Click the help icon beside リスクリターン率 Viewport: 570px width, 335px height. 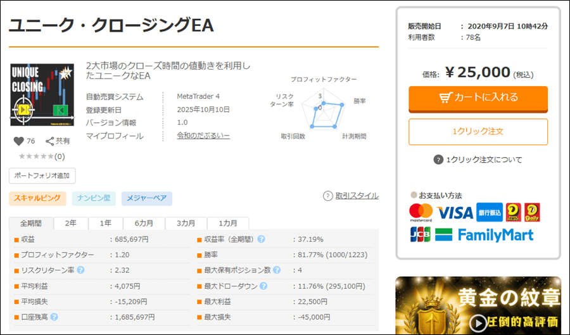click(x=80, y=270)
